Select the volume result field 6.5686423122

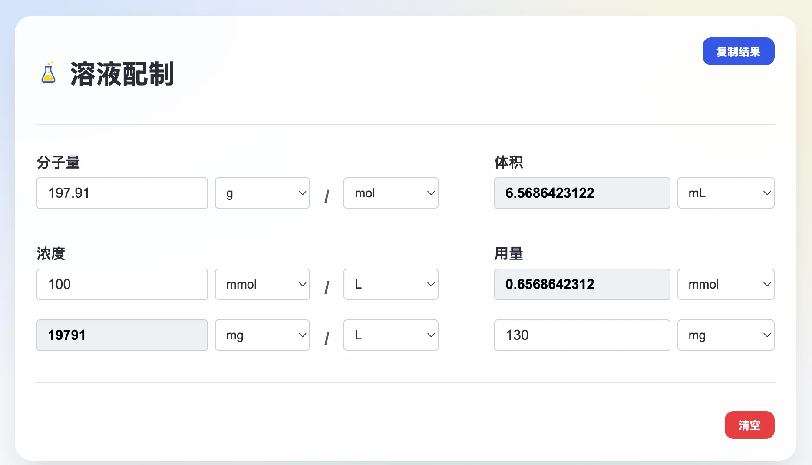582,193
